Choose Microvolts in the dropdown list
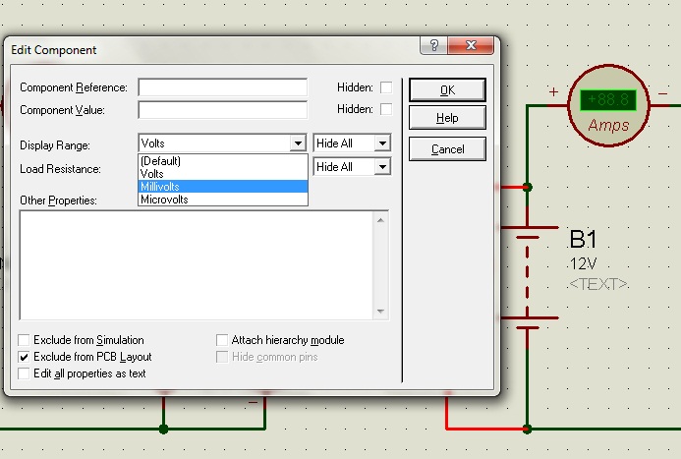 pos(222,200)
